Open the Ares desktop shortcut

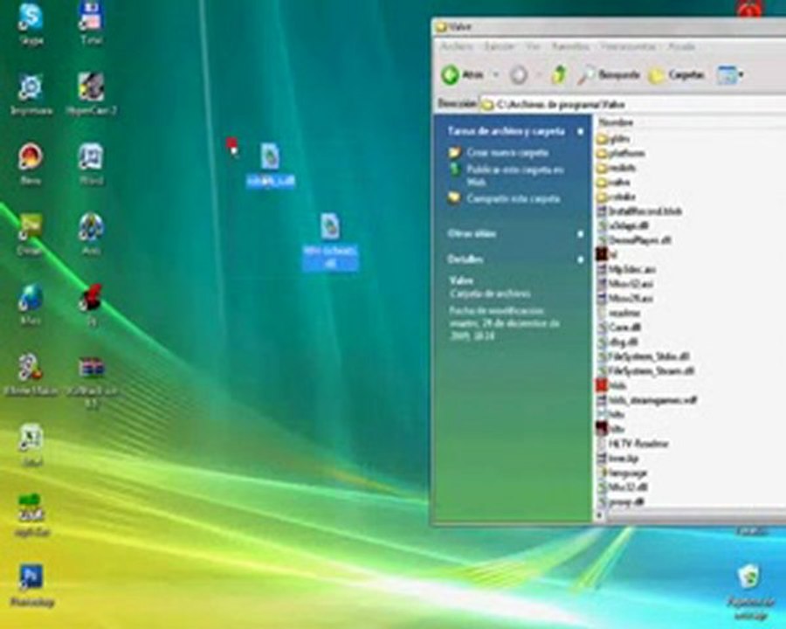click(91, 234)
